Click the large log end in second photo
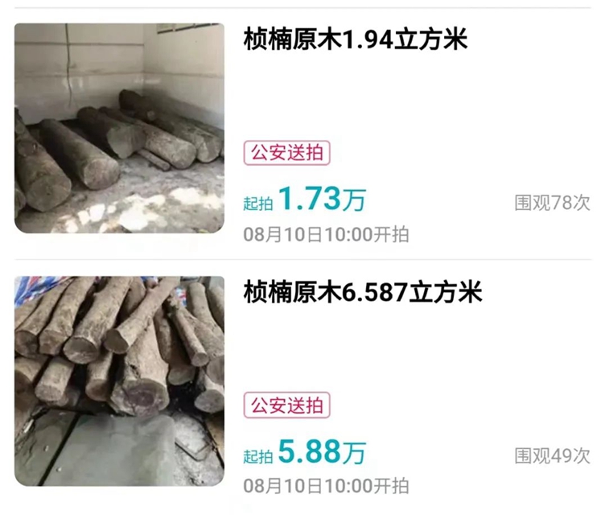 (145, 396)
